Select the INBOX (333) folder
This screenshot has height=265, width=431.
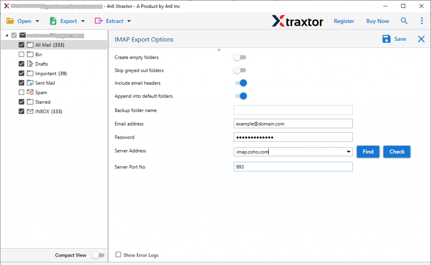[49, 111]
